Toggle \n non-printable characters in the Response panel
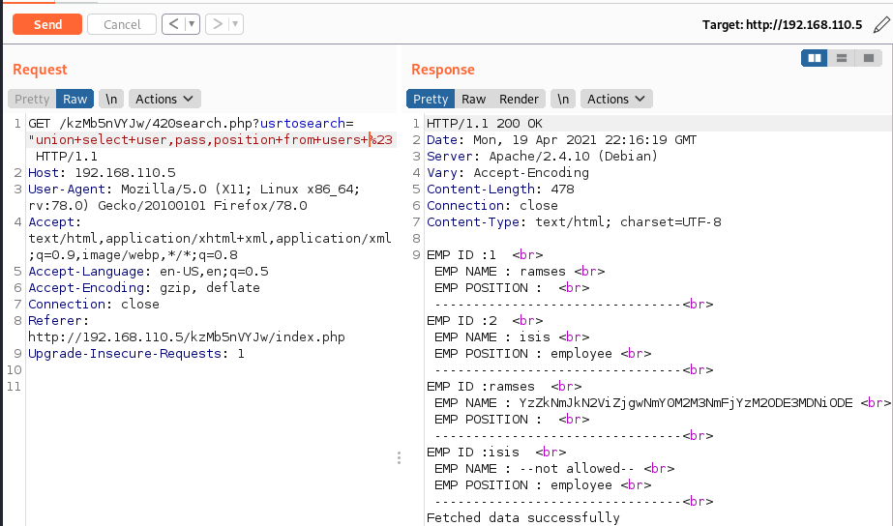Image resolution: width=893 pixels, height=526 pixels. (563, 99)
